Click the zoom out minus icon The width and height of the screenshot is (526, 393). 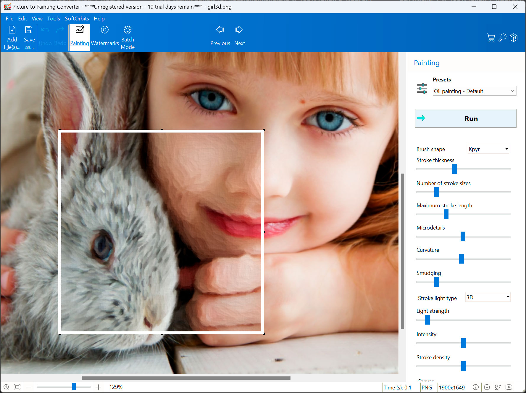click(29, 387)
